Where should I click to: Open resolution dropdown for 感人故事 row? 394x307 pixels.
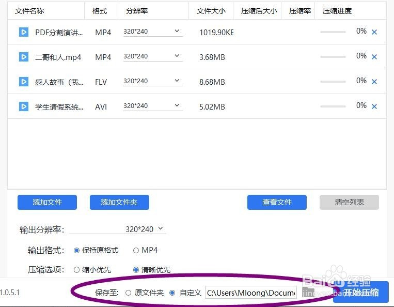[x=153, y=81]
